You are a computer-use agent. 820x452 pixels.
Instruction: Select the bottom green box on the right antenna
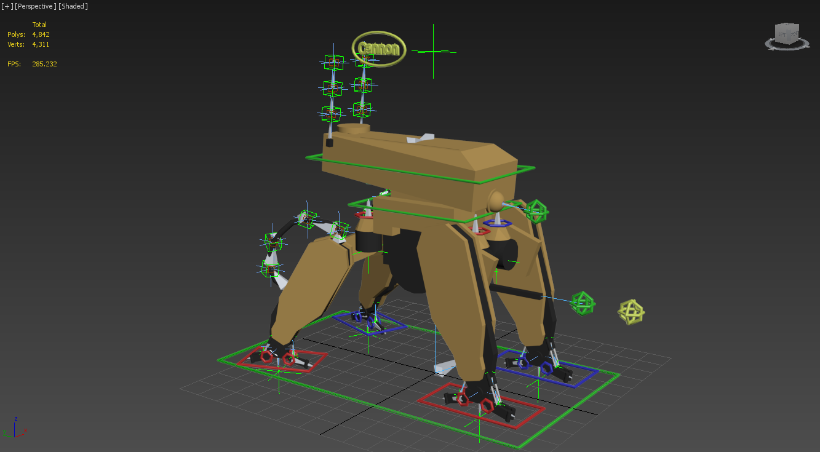(362, 109)
